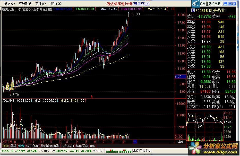Click the upper-right money bag signal icon
Viewport: 240px width, 156px height.
(12, 84)
